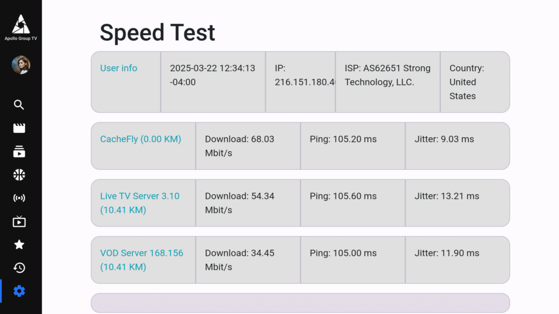Open the Live TV screen icon
This screenshot has width=559, height=314.
19,222
